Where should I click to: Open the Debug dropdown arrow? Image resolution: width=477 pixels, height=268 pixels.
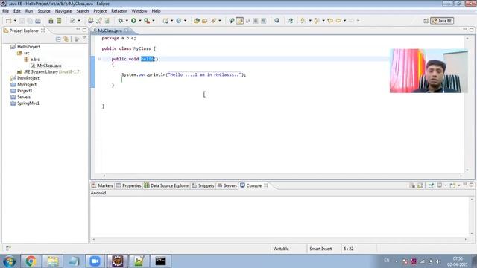pos(127,21)
